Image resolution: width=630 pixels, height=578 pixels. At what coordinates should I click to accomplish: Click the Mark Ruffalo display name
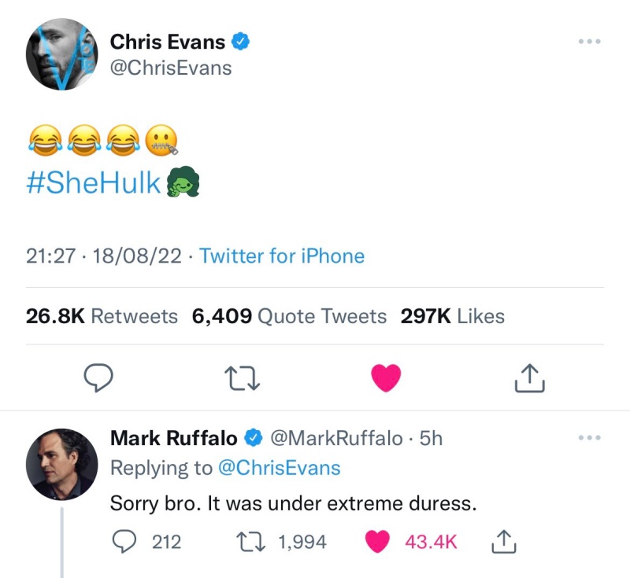tap(173, 437)
